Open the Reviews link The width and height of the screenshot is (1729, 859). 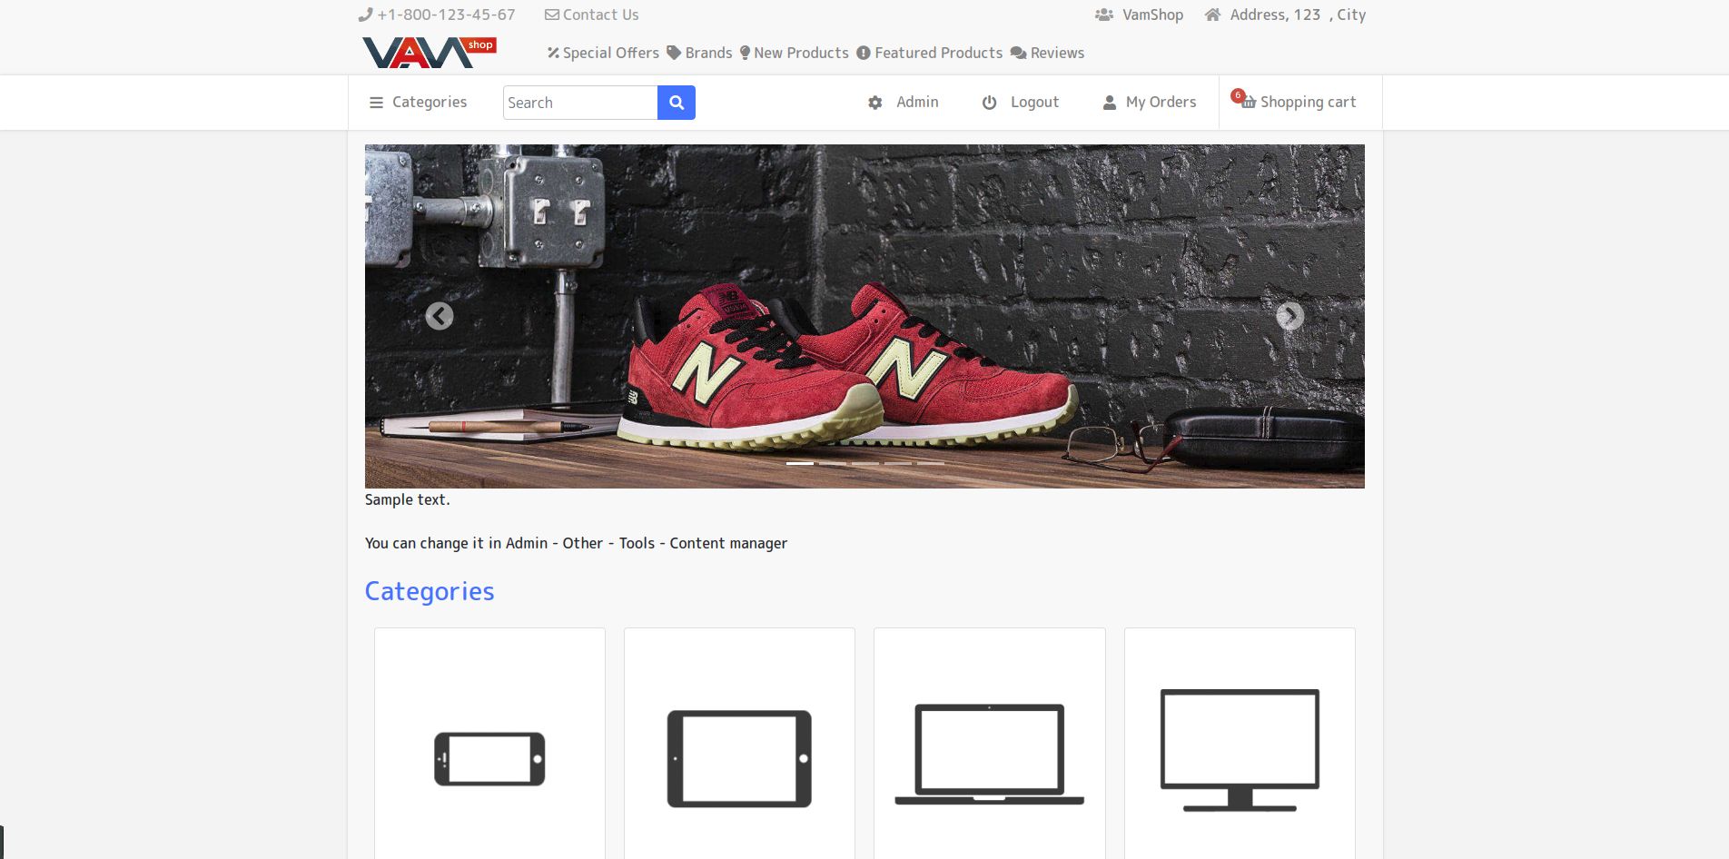click(1047, 53)
